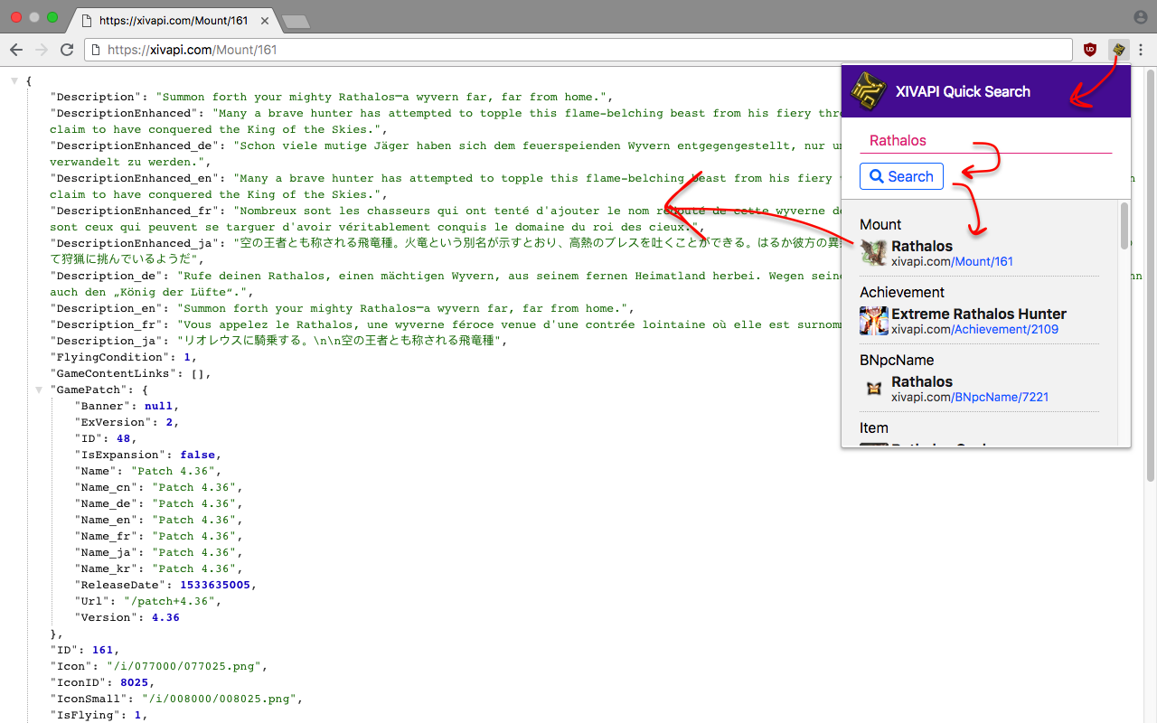Click the Rathalos mount icon in results
Screen dimensions: 1157x723
(873, 253)
